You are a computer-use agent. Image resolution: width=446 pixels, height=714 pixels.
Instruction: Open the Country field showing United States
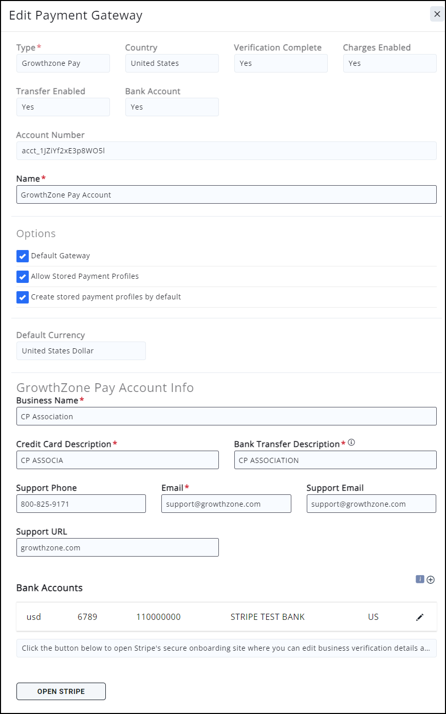(172, 63)
